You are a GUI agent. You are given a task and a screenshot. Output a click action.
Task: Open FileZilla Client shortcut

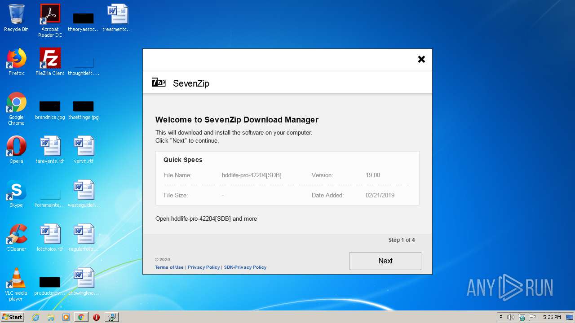coord(50,62)
